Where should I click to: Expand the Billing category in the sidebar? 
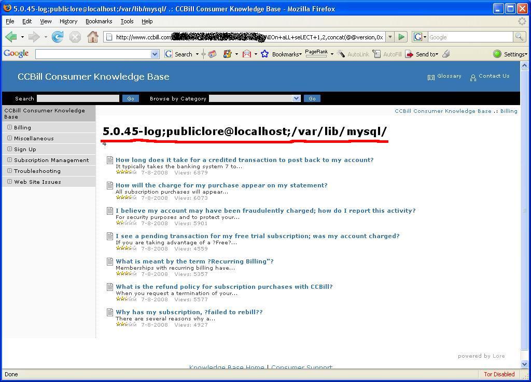(9, 127)
